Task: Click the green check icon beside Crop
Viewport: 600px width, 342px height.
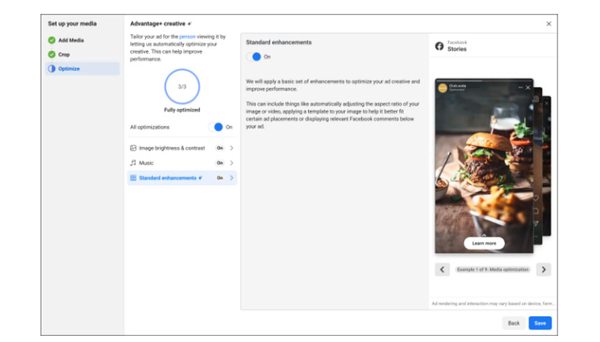Action: (x=52, y=54)
